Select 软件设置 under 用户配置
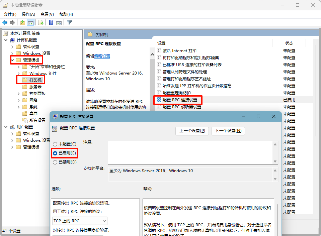The image size is (321, 236). coord(31,134)
